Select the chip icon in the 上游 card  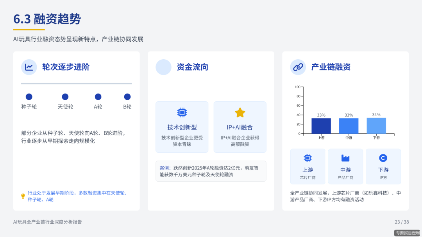(x=308, y=157)
